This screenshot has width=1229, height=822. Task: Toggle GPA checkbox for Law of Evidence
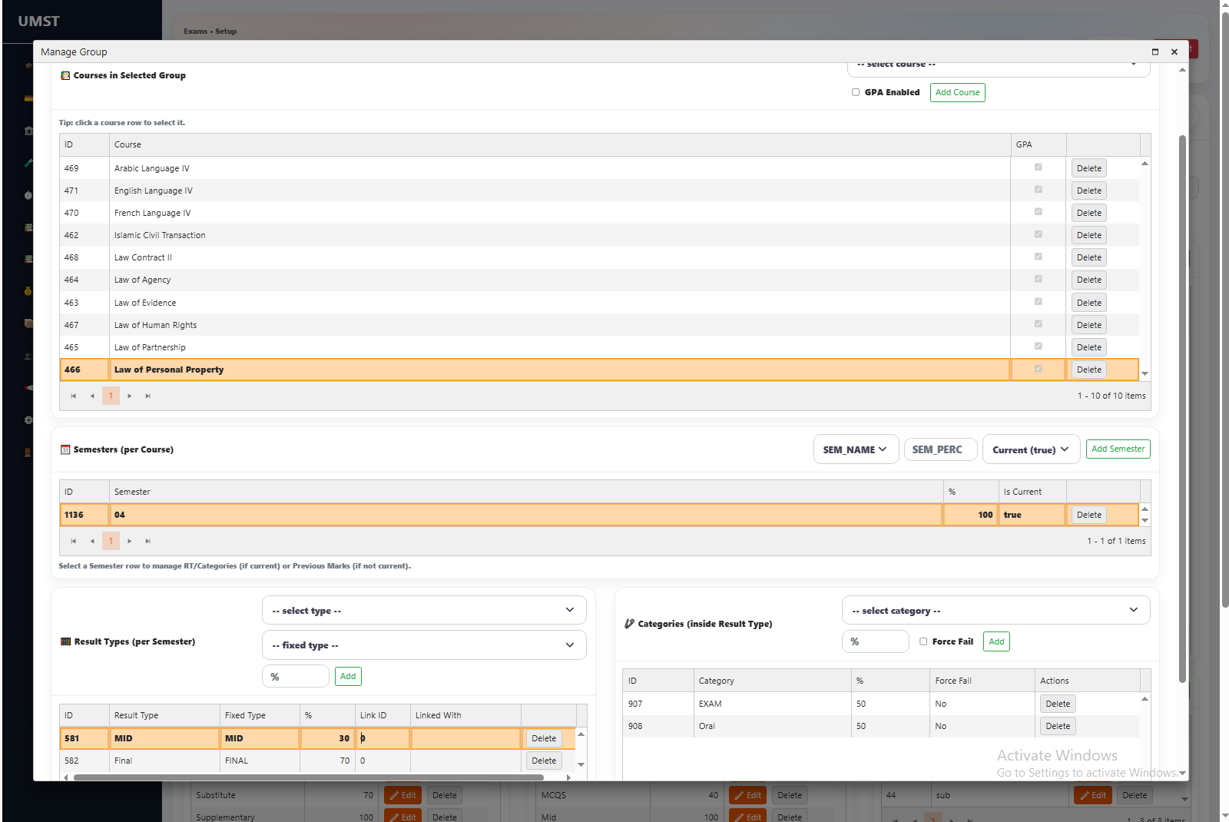(x=1039, y=301)
